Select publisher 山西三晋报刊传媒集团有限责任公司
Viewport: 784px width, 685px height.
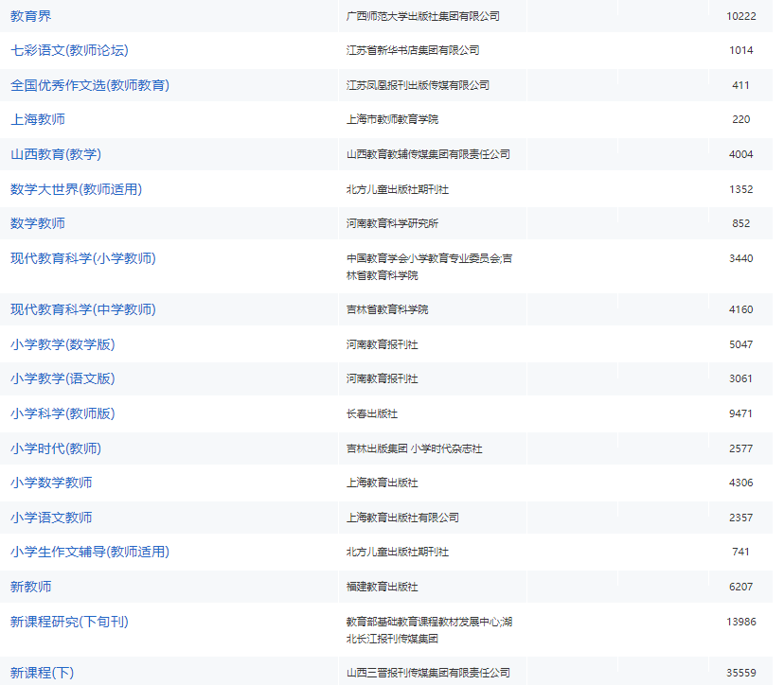[429, 673]
